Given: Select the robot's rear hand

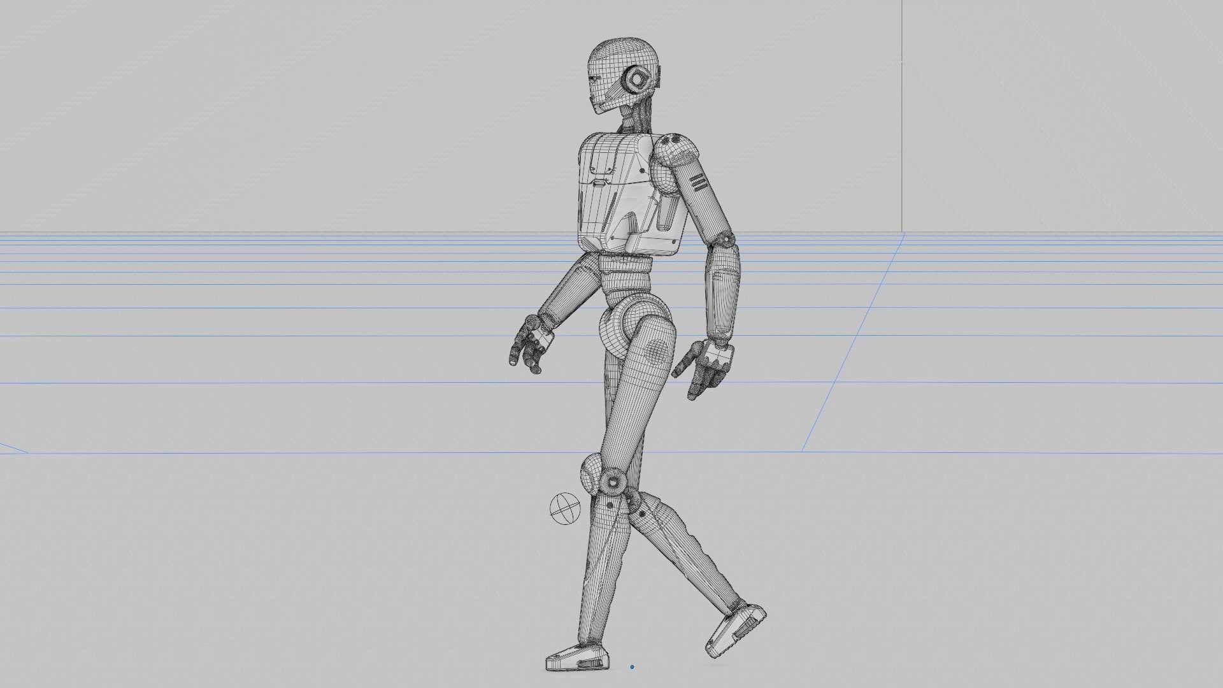Looking at the screenshot, I should pos(704,368).
